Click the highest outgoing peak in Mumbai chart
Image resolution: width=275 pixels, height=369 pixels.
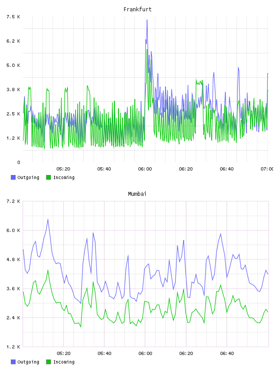point(48,220)
